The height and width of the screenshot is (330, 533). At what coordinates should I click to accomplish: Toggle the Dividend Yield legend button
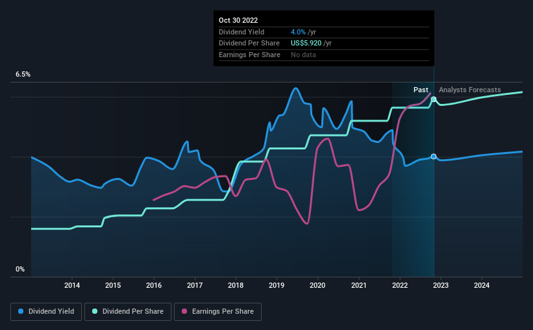[x=46, y=312]
